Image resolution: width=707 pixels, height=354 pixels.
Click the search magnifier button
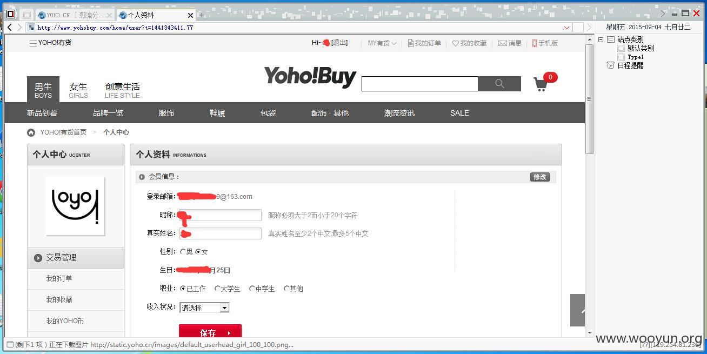[499, 84]
